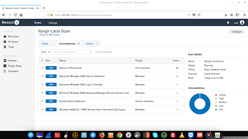Bookmark this page with the star
Viewport: 248px width, 139px height.
click(199, 15)
